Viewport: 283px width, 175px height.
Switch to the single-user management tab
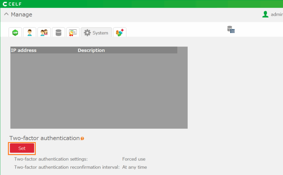[x=29, y=32]
